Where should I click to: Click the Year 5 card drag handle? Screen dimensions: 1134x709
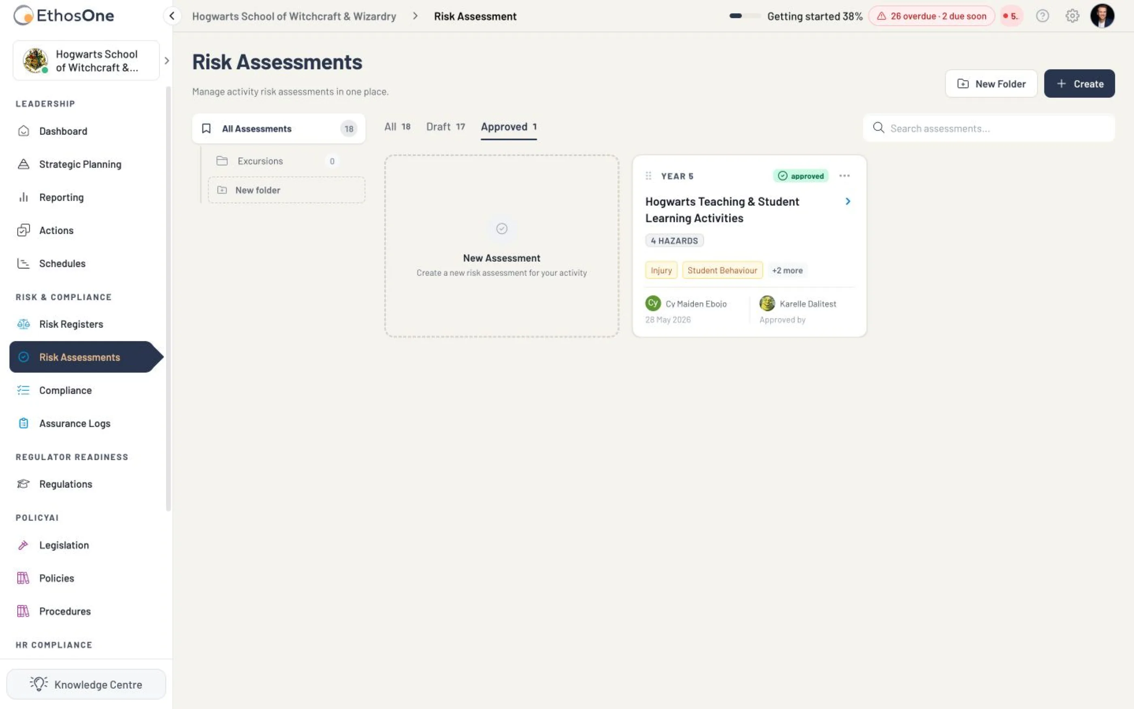click(648, 176)
